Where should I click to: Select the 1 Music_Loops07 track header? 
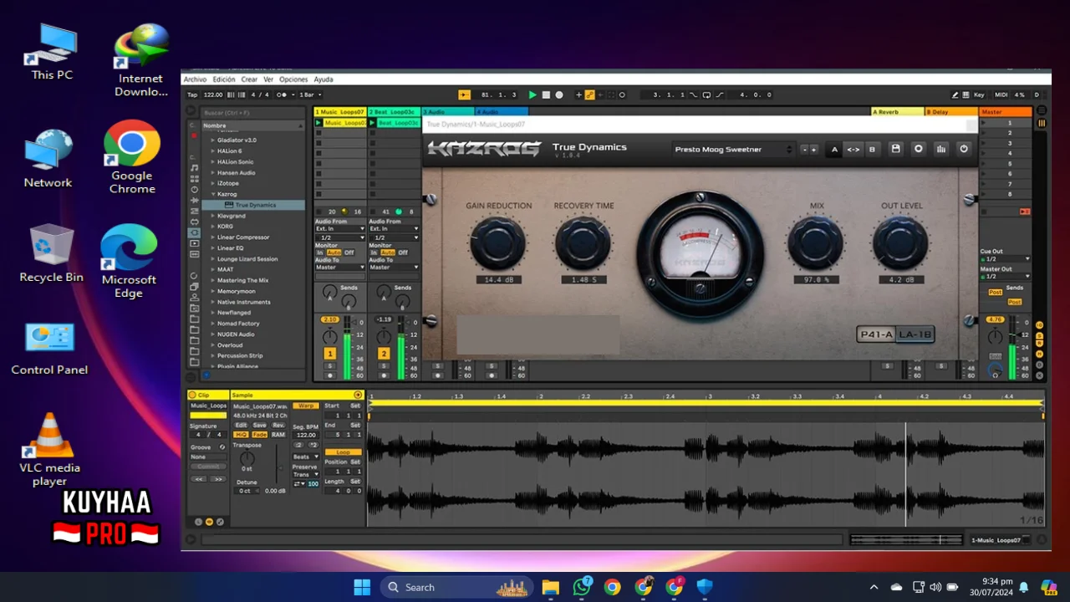340,112
